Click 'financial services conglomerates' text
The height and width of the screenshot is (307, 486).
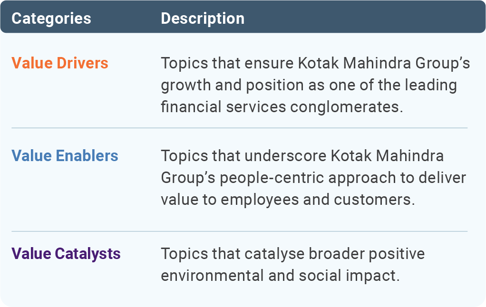(x=280, y=107)
